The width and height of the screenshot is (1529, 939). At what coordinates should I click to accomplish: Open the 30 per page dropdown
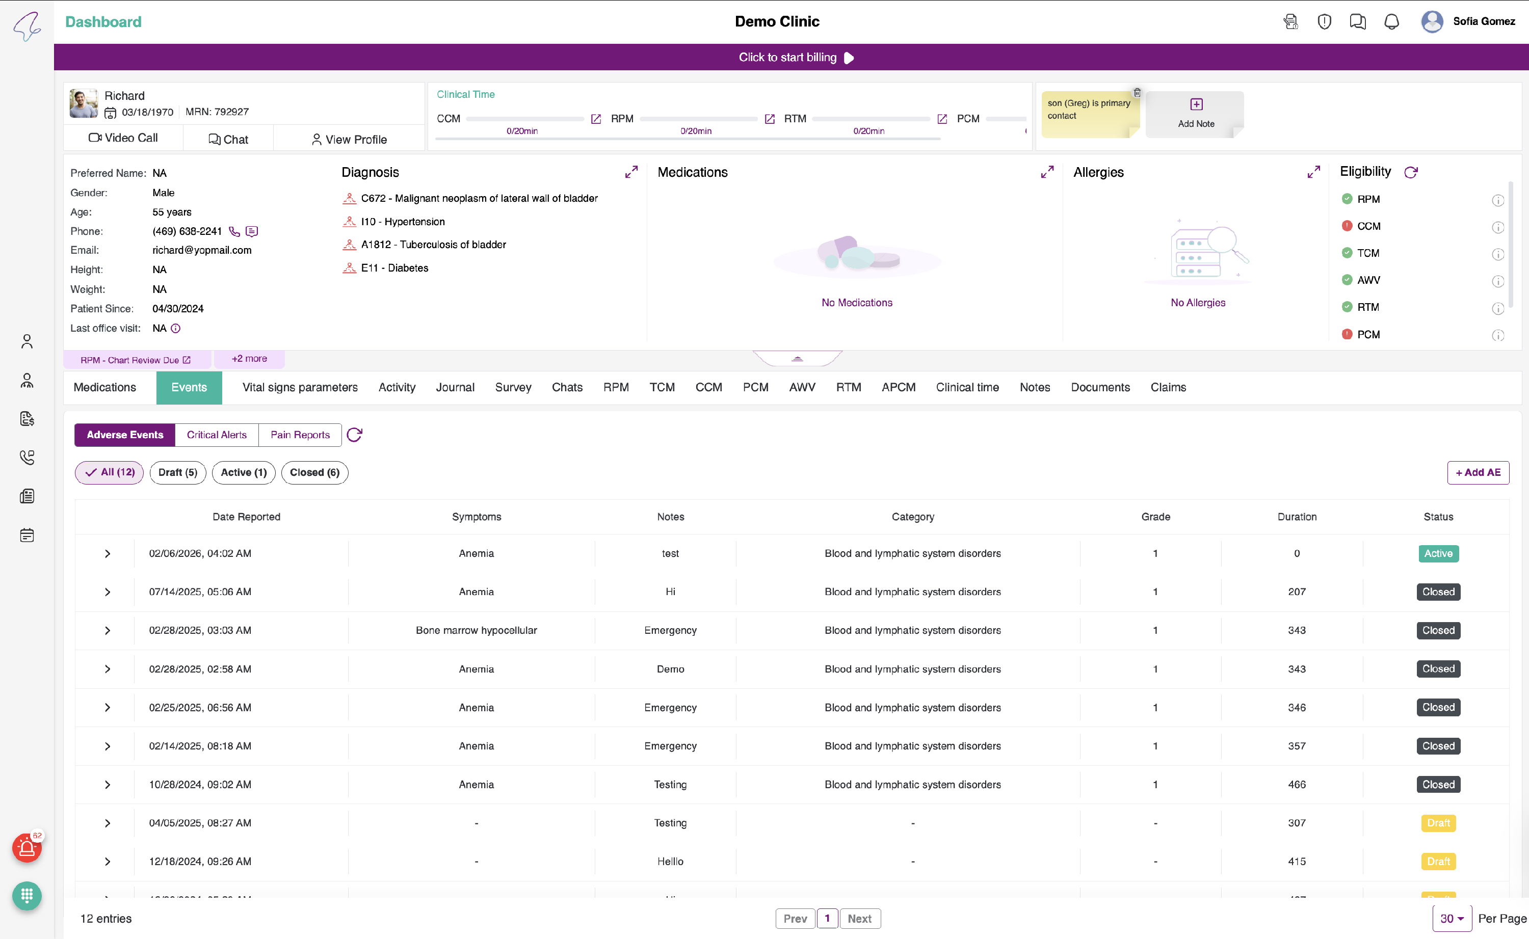pos(1452,919)
